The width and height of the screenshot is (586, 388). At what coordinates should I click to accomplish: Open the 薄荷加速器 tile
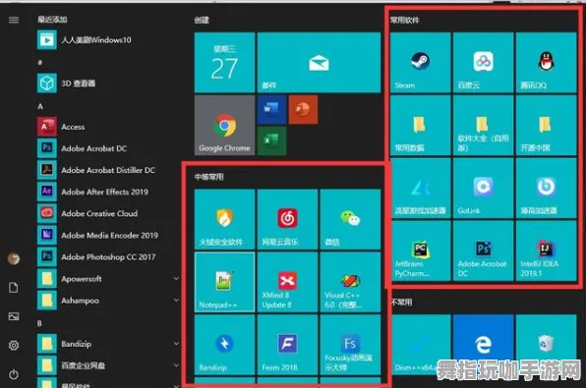coord(546,188)
